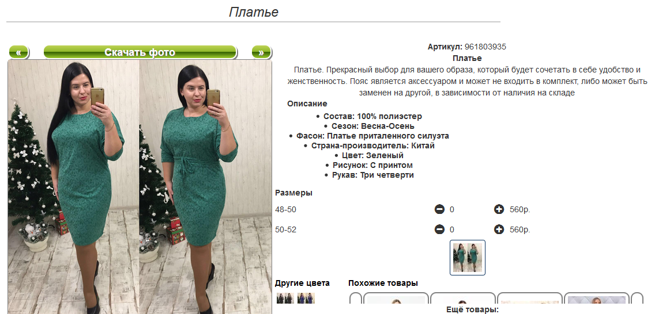Click the right carousel arrow in Похожие товары
Image resolution: width=655 pixels, height=314 pixels.
coord(637,302)
